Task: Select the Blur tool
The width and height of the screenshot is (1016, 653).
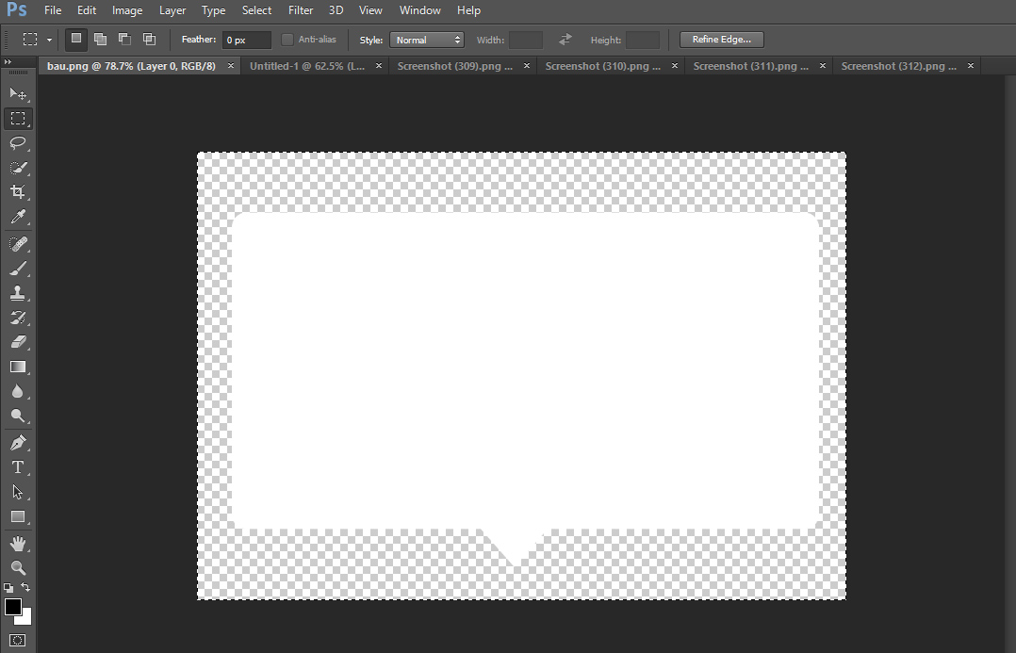Action: pyautogui.click(x=18, y=391)
